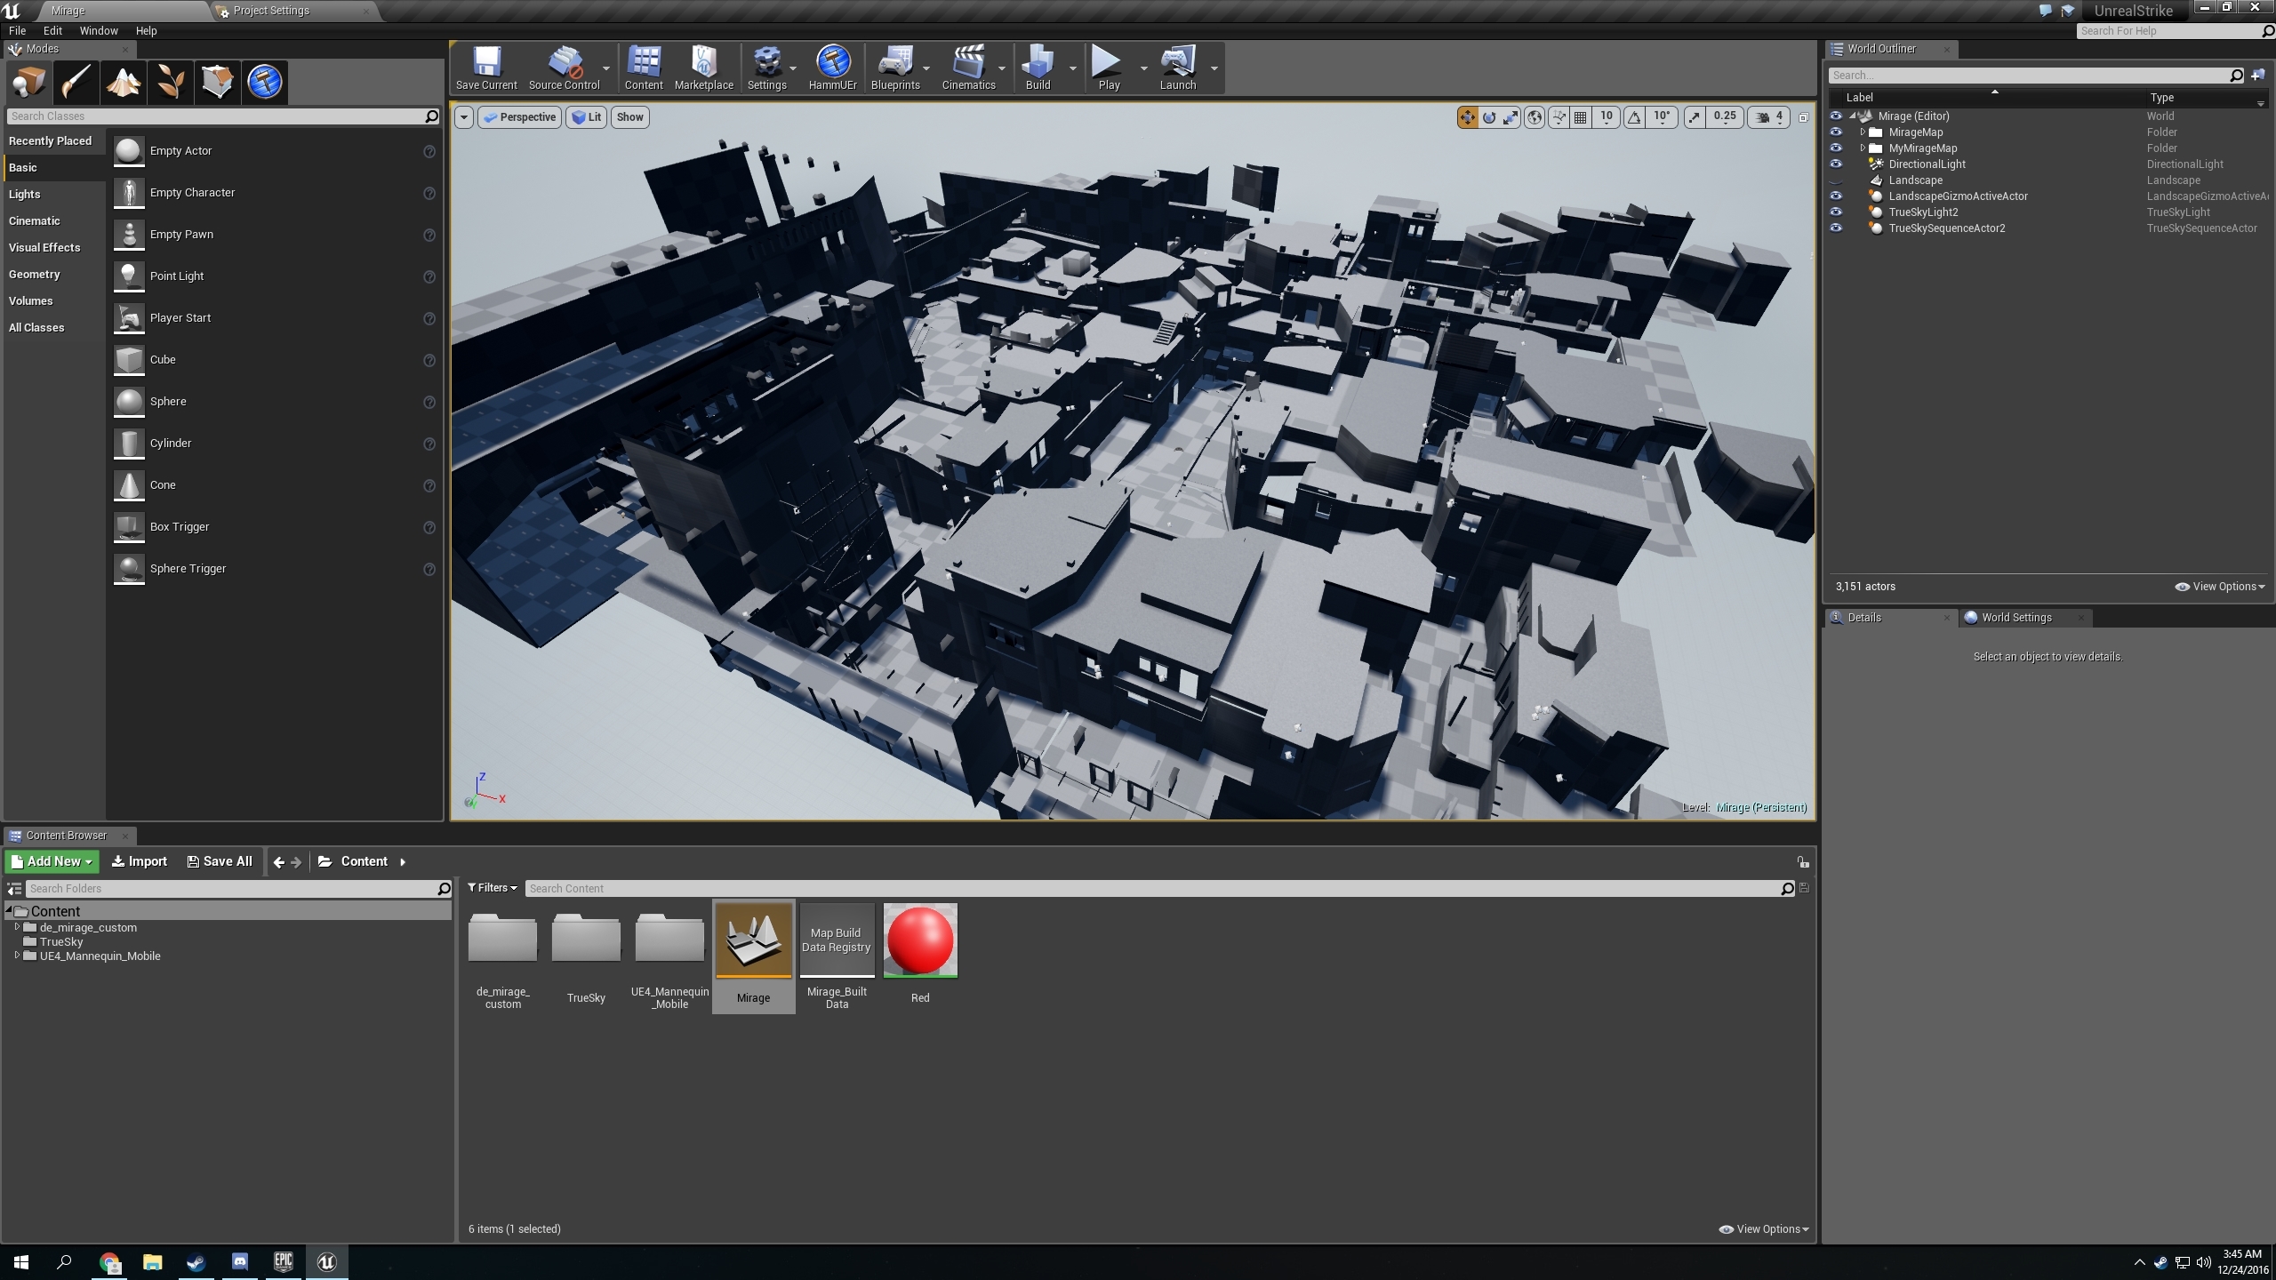Open the Play options dropdown arrow
Viewport: 2276px width, 1280px height.
coord(1143,68)
